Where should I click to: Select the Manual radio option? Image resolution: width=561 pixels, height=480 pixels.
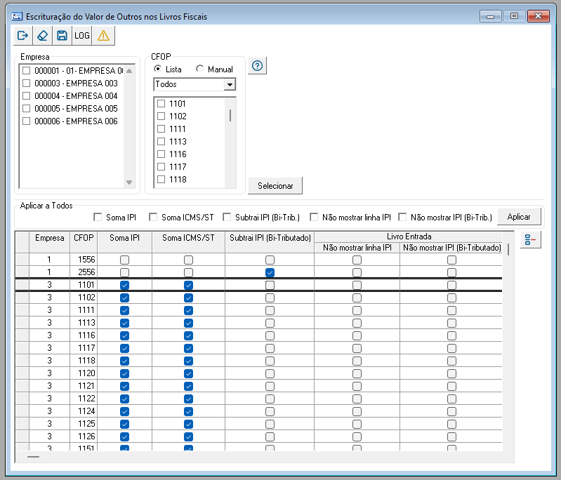coord(199,69)
